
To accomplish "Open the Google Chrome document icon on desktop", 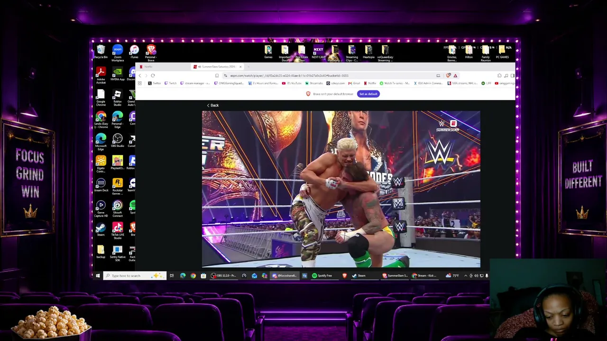I will coord(101,98).
